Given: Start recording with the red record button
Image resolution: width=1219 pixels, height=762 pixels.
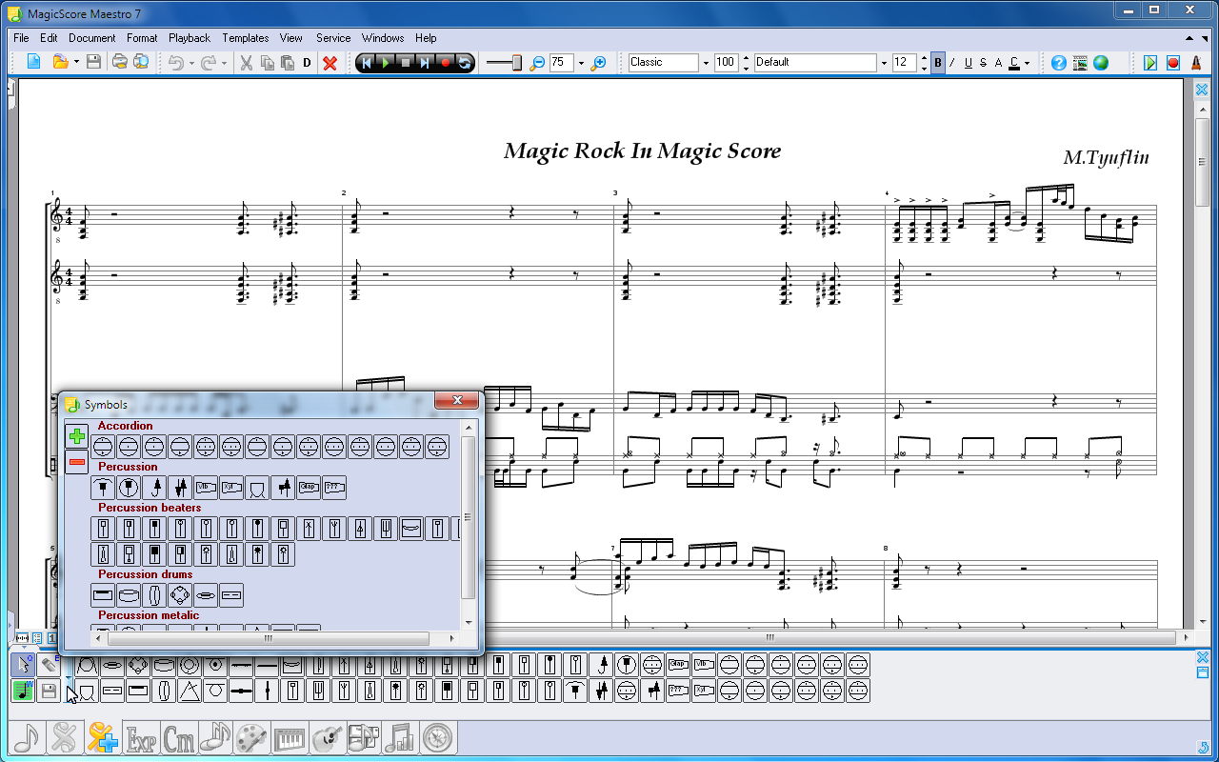Looking at the screenshot, I should pos(445,63).
